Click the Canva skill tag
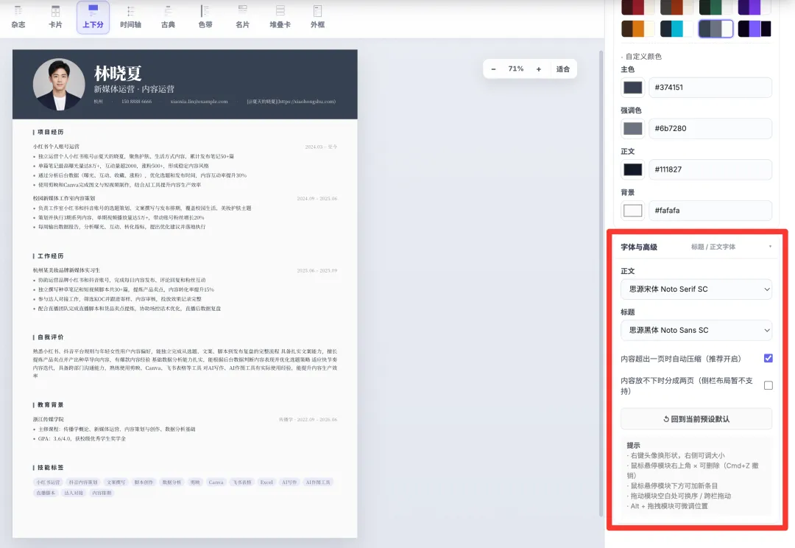Screen dimensions: 795x548 point(216,482)
